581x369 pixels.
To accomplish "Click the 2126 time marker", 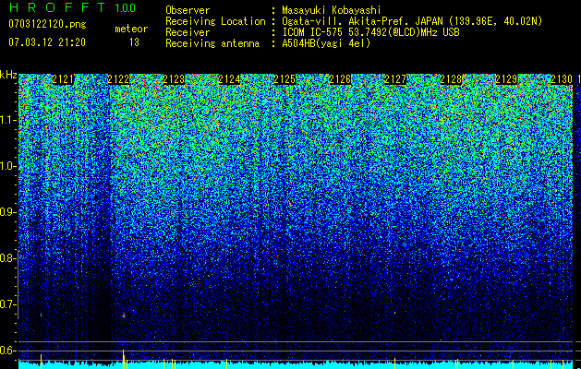I will (x=340, y=79).
